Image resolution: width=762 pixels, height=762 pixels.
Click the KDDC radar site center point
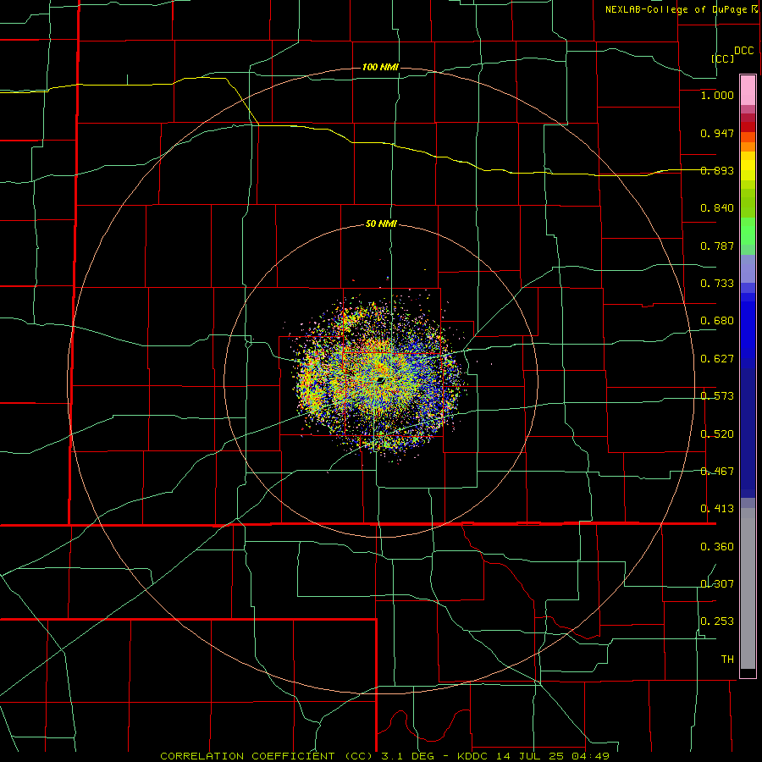coord(382,380)
